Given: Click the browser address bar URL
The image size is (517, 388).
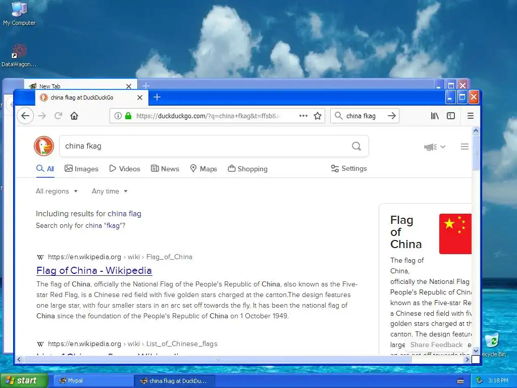Looking at the screenshot, I should 208,116.
